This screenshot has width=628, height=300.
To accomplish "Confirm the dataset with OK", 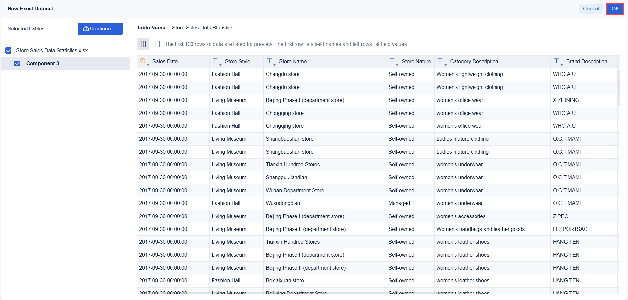I will (x=615, y=9).
